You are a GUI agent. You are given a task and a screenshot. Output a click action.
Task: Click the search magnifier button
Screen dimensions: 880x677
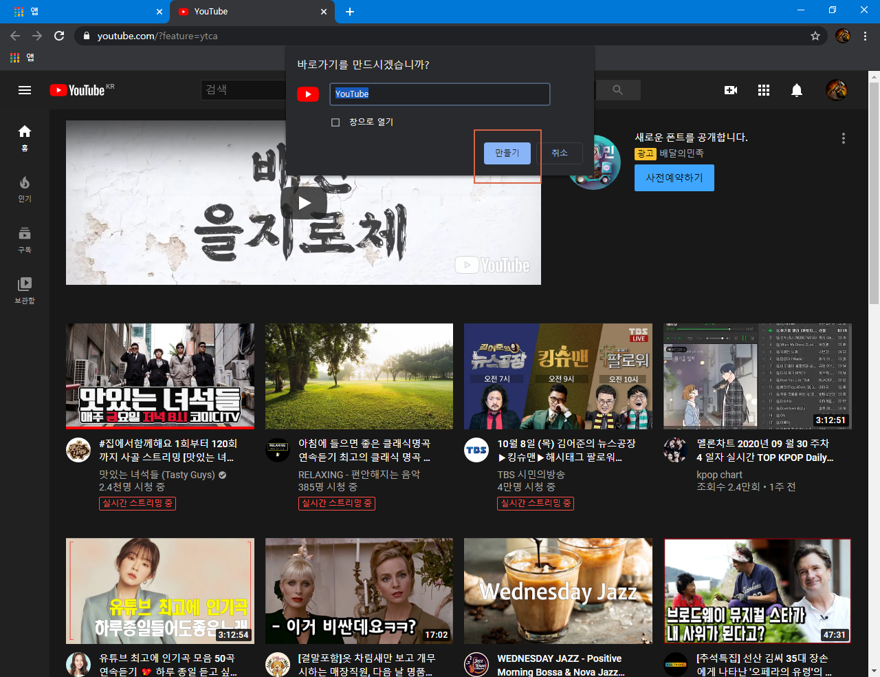click(x=617, y=90)
